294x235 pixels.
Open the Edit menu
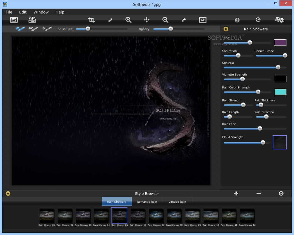tap(23, 12)
